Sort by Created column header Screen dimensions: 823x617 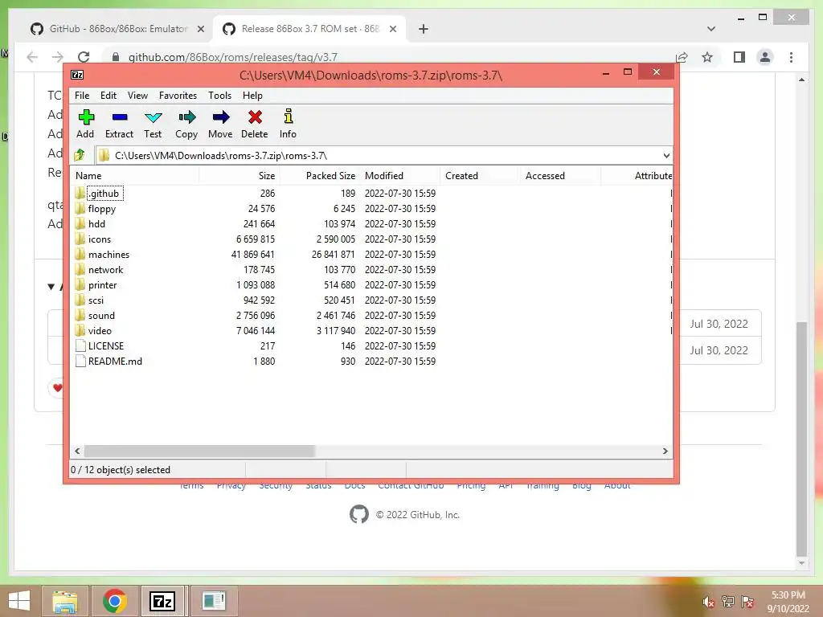pyautogui.click(x=481, y=176)
